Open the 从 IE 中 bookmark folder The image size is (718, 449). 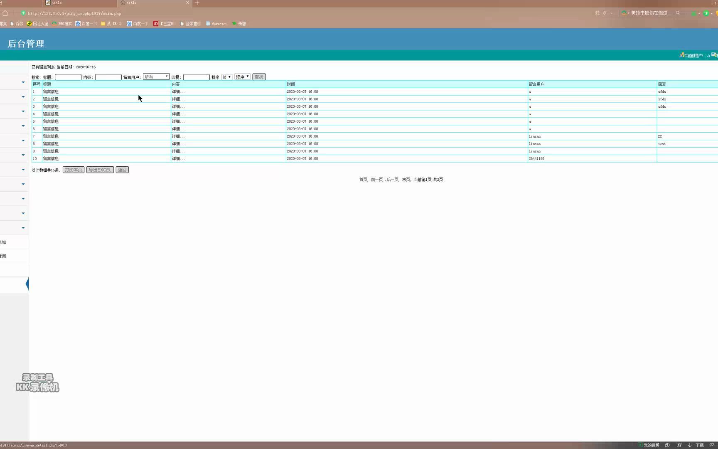[x=111, y=24]
